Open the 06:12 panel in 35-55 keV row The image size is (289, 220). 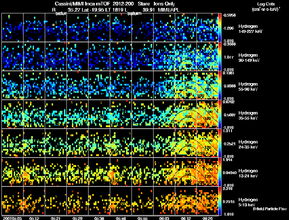coord(186,114)
